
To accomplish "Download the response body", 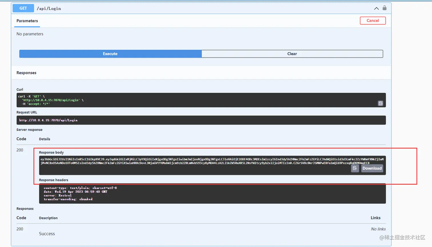I will click(372, 168).
